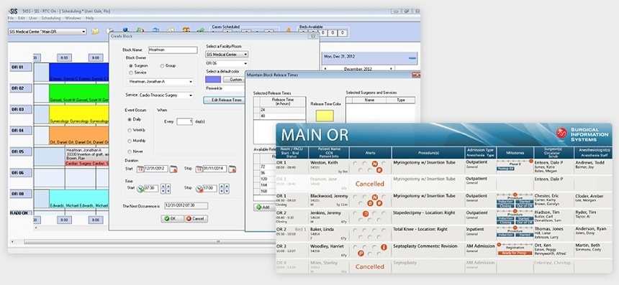Click Cancel in Create Block dialog
The width and height of the screenshot is (619, 285).
tap(196, 219)
